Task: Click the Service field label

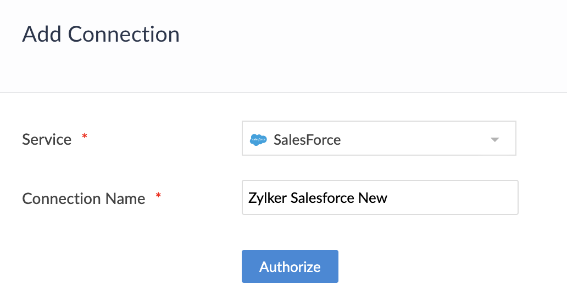Action: (x=47, y=139)
